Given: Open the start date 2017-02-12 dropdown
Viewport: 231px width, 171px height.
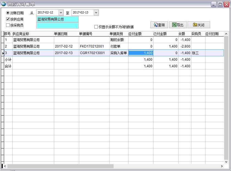Looking at the screenshot, I should coord(61,13).
